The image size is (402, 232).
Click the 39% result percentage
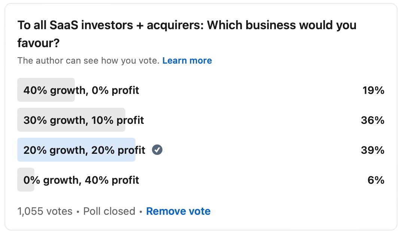click(x=373, y=150)
